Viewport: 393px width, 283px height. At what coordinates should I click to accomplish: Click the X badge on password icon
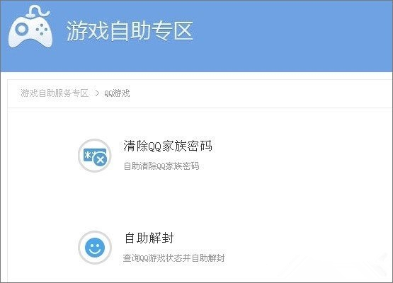pyautogui.click(x=101, y=159)
